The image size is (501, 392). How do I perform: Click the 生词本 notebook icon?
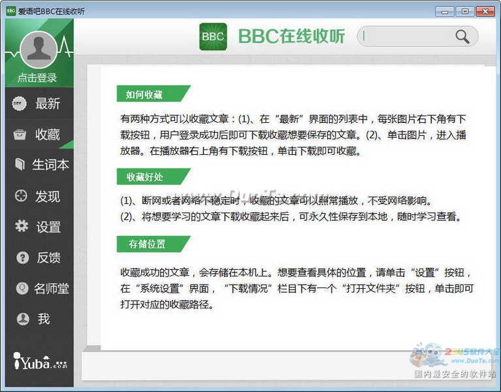click(x=20, y=164)
